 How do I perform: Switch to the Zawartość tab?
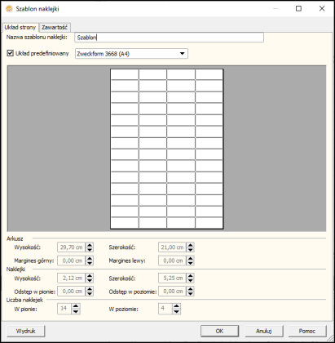click(x=55, y=27)
